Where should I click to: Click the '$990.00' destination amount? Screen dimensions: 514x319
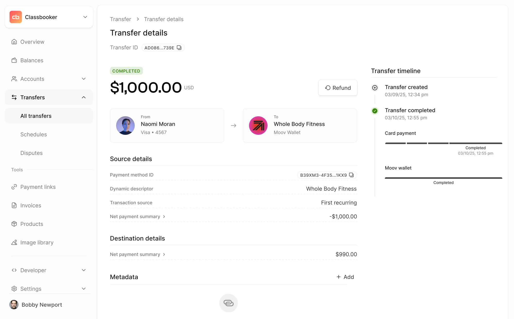coord(346,254)
